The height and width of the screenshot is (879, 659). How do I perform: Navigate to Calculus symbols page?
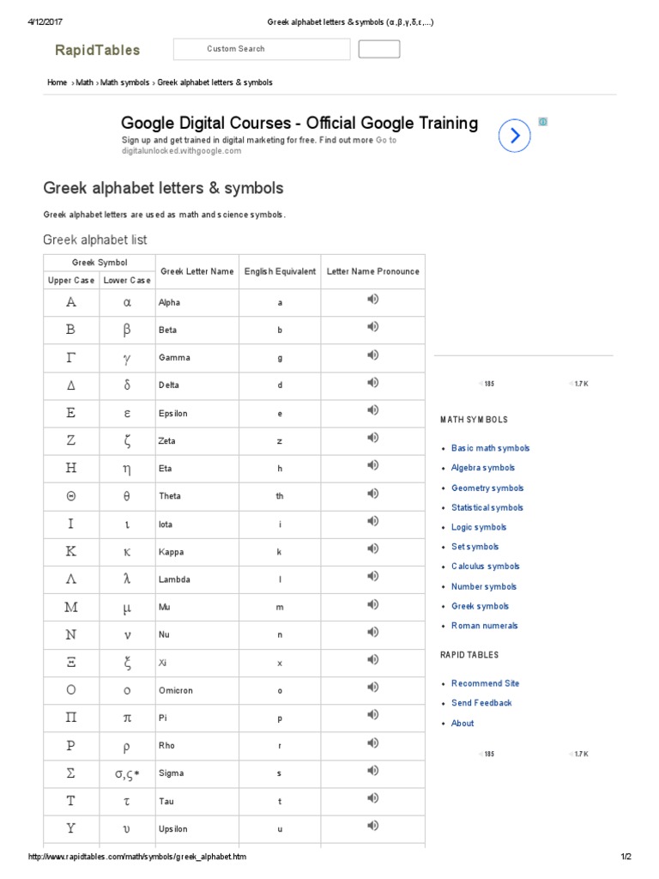point(485,567)
